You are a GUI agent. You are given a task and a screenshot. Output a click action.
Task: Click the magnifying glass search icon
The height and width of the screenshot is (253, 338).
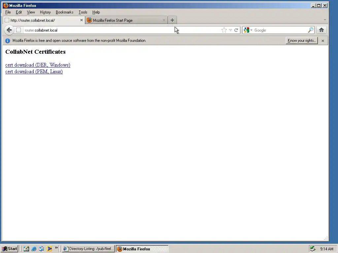coord(310,30)
